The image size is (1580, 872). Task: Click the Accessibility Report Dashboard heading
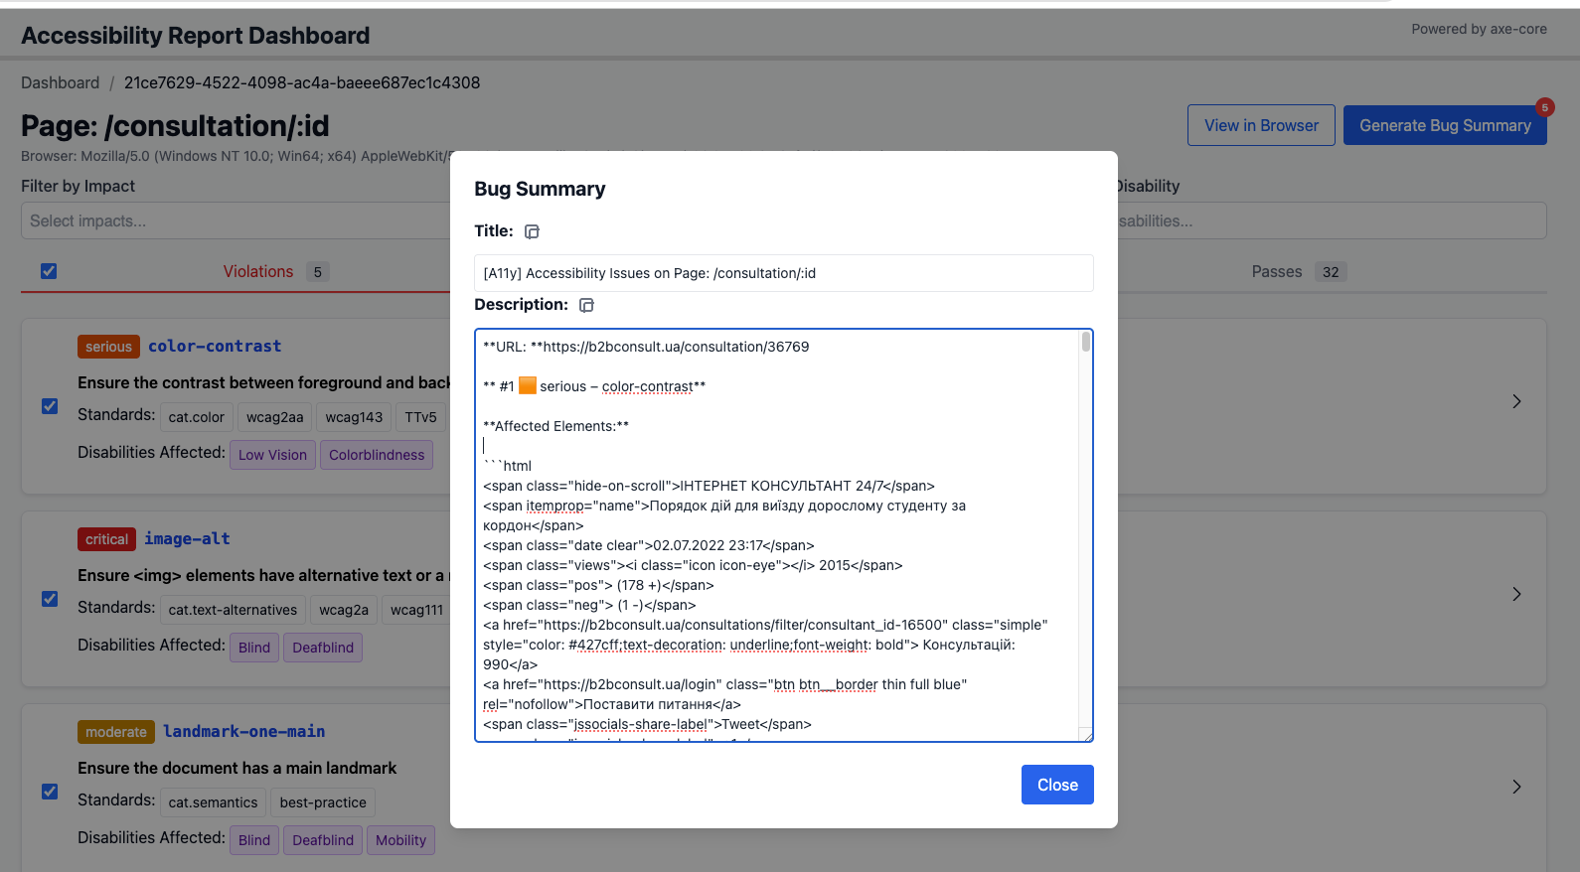pos(196,36)
